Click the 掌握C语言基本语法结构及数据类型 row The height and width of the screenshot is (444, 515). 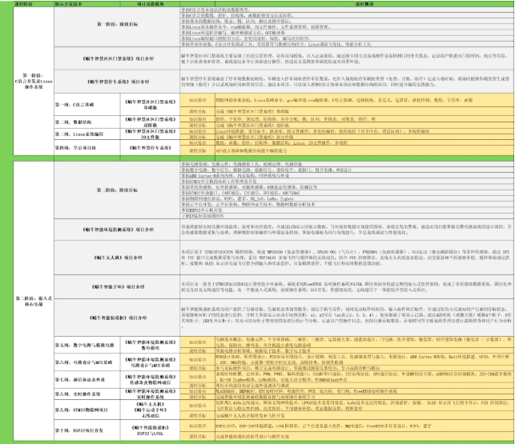(347, 10)
